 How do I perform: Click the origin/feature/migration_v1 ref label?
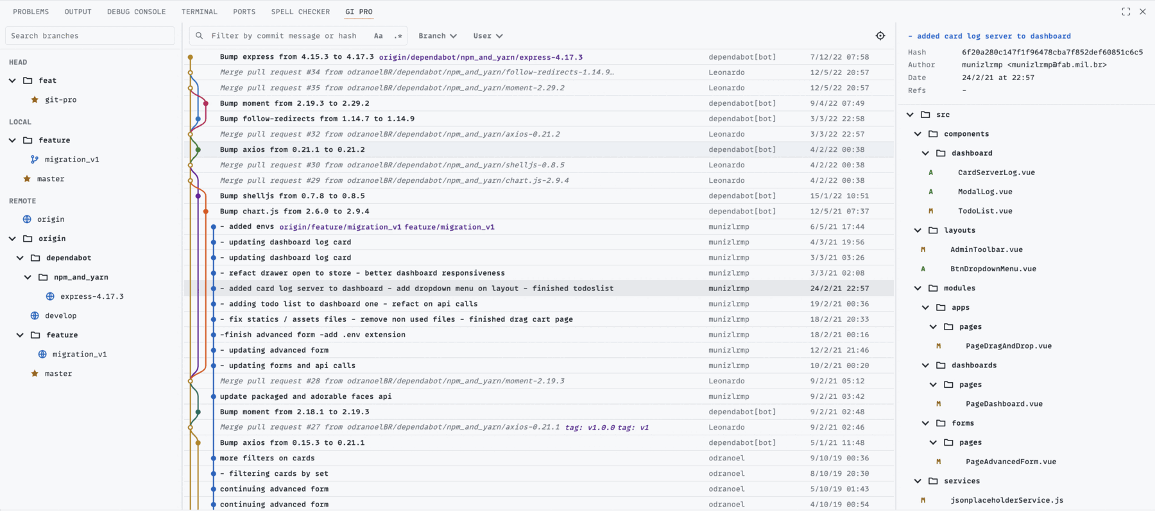point(340,227)
